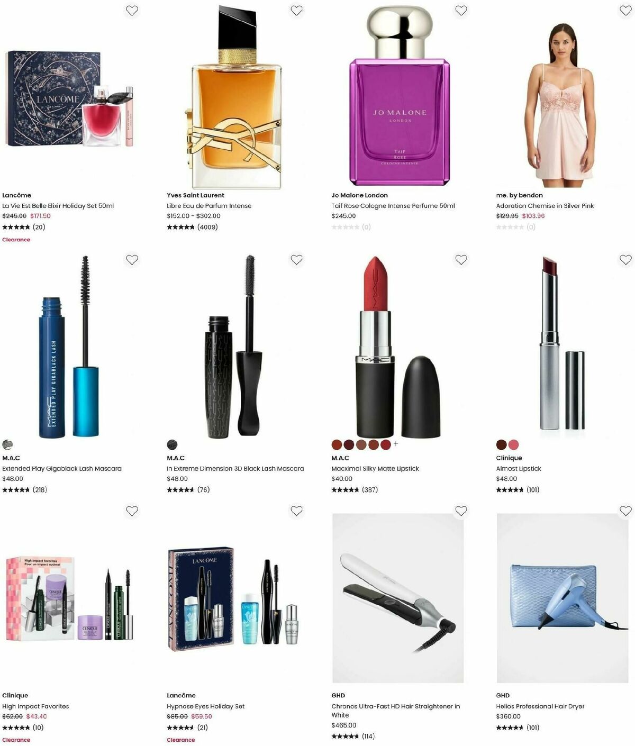This screenshot has height=746, width=635.
Task: Show more Macximal lipstick shades with plus
Action: click(396, 444)
